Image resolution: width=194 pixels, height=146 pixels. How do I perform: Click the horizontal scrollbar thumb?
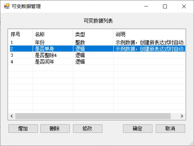coord(93,116)
